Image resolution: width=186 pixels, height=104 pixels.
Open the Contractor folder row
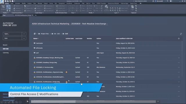point(107,43)
